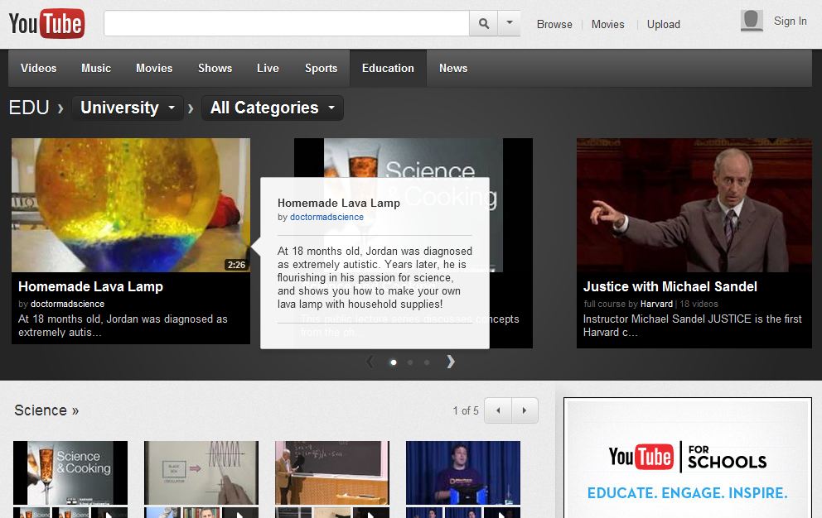Open the blue curtain speaker video thumbnail
This screenshot has width=822, height=518.
pos(463,472)
